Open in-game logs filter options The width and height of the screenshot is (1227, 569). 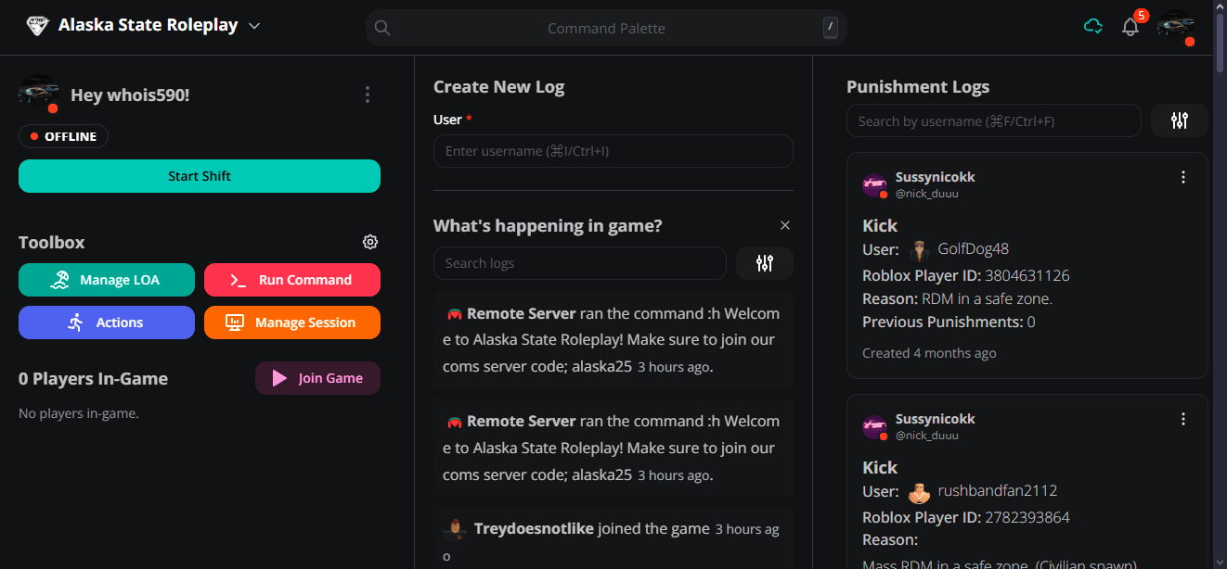tap(764, 263)
